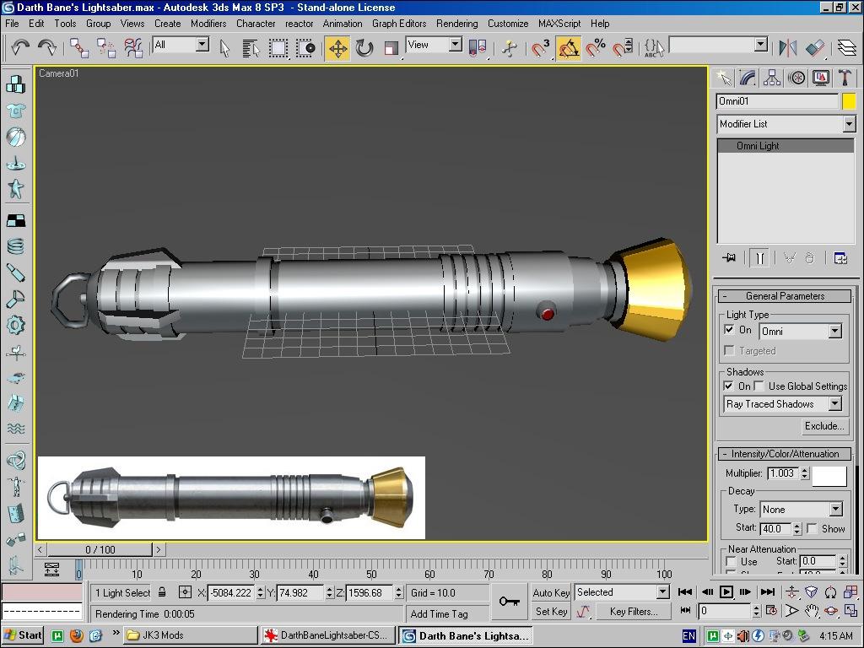This screenshot has height=648, width=864.
Task: Expand the Ray Traced Shadows dropdown
Action: click(834, 404)
